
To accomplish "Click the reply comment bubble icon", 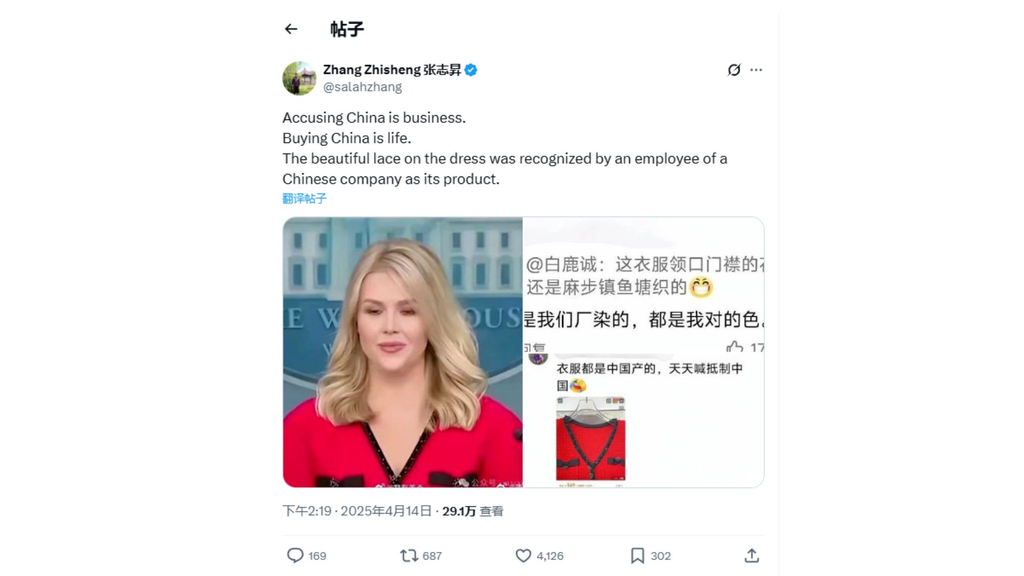I will click(295, 555).
